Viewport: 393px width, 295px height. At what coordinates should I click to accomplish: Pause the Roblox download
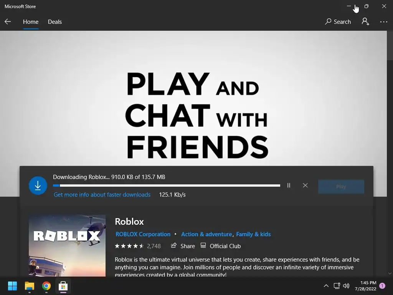(289, 186)
